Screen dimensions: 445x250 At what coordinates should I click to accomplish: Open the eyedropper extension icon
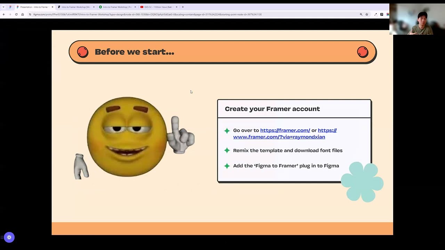click(375, 14)
